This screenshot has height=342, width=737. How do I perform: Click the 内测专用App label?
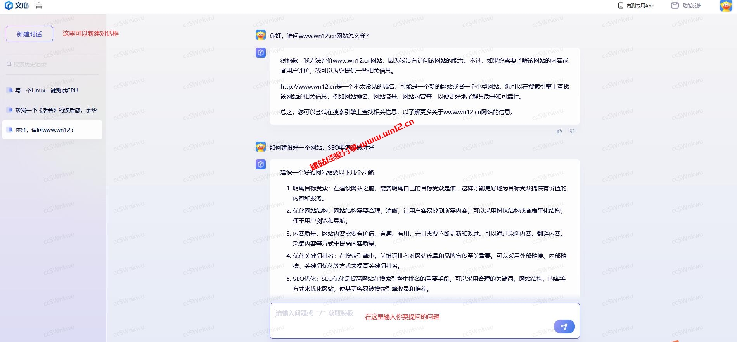coord(640,6)
